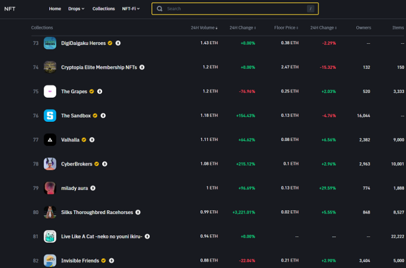
Task: Open Silks Thoroughbred Racehorses avatar
Action: coord(50,212)
